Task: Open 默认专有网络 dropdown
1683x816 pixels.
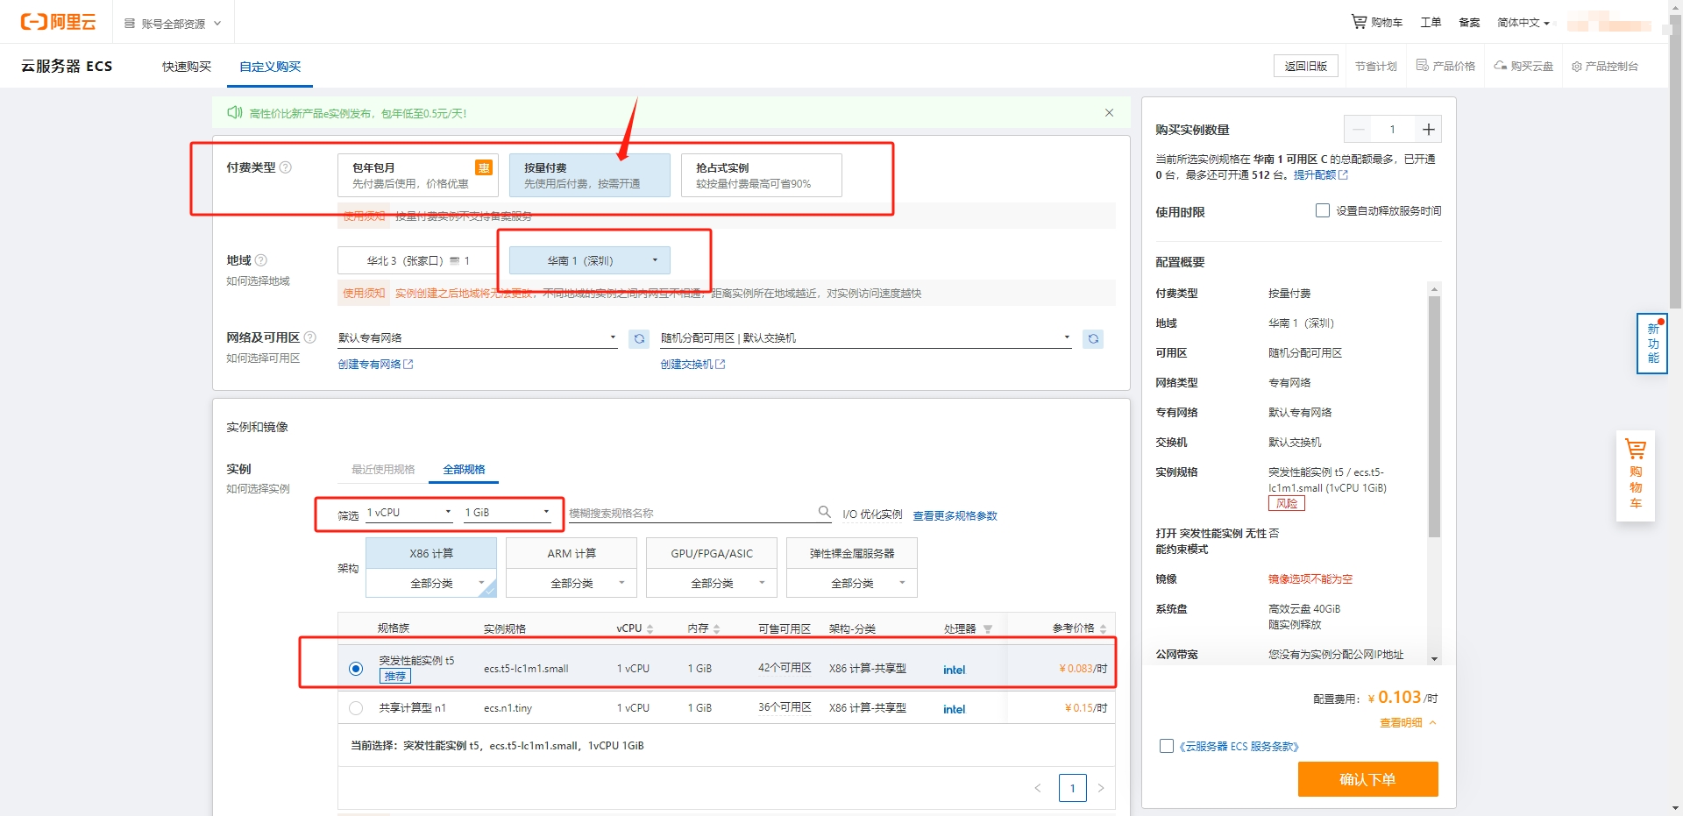Action: (x=478, y=337)
